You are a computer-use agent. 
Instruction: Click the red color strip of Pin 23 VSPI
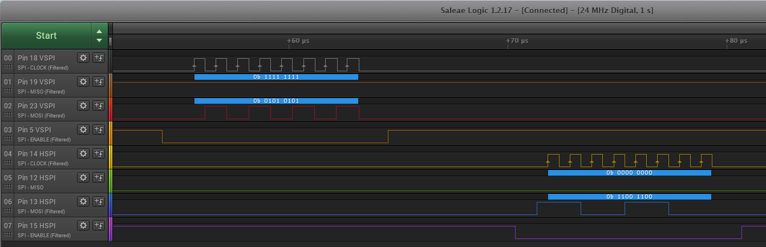click(x=111, y=109)
